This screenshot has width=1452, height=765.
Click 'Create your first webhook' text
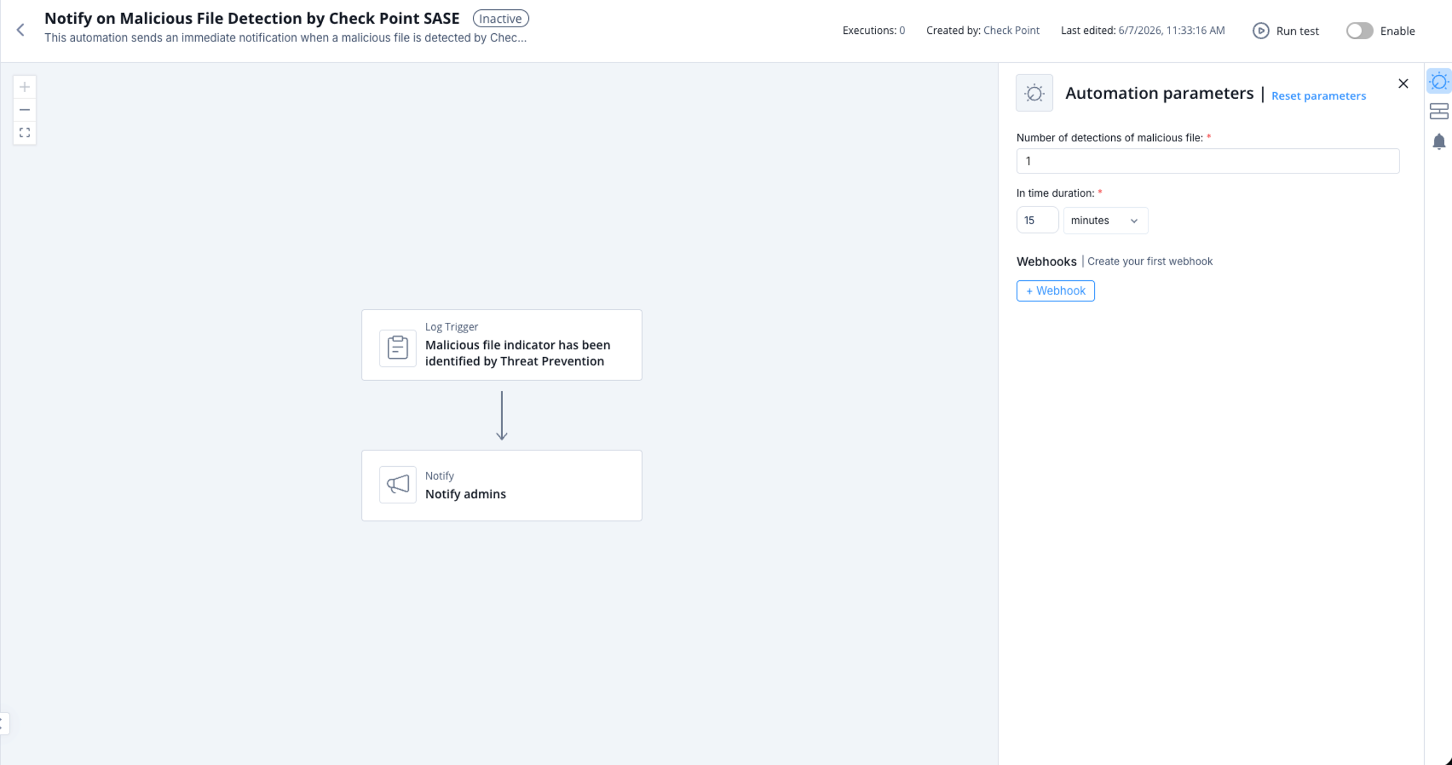click(x=1150, y=262)
